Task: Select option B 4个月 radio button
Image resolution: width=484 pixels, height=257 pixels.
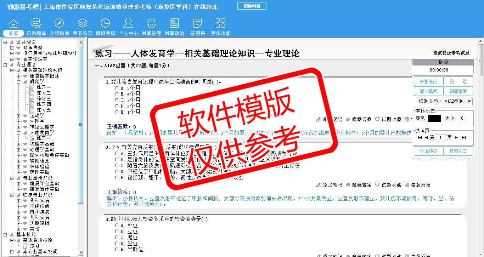Action: [117, 94]
